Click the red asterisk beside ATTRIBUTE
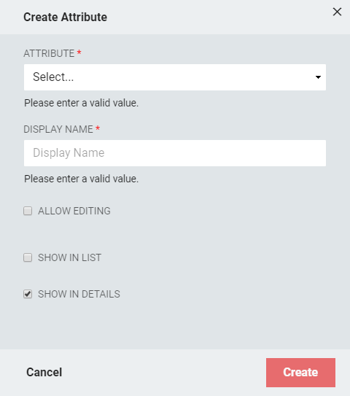Screen dimensions: 350x396 point(79,53)
